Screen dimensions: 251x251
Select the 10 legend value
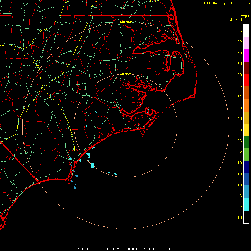tap(240, 185)
